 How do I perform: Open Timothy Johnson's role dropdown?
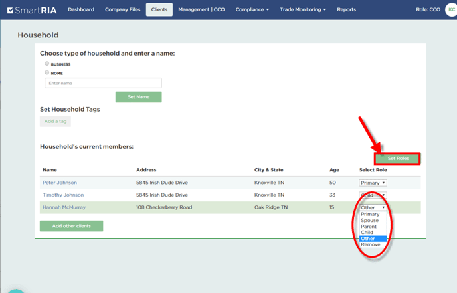373,195
